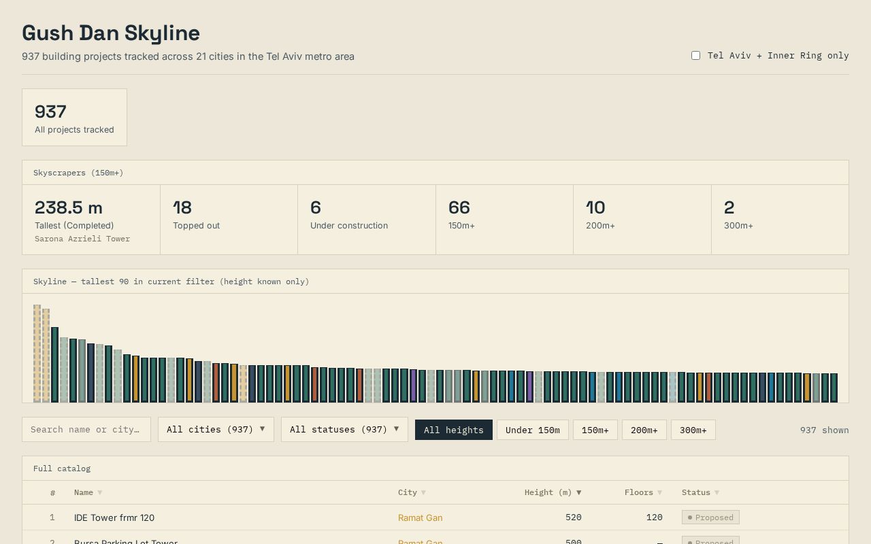This screenshot has height=544, width=871.
Task: Open the All cities dropdown
Action: 216,429
